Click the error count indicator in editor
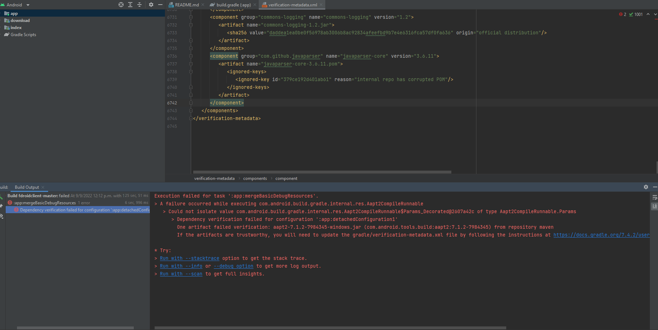Screen dimensions: 658x330 623,15
